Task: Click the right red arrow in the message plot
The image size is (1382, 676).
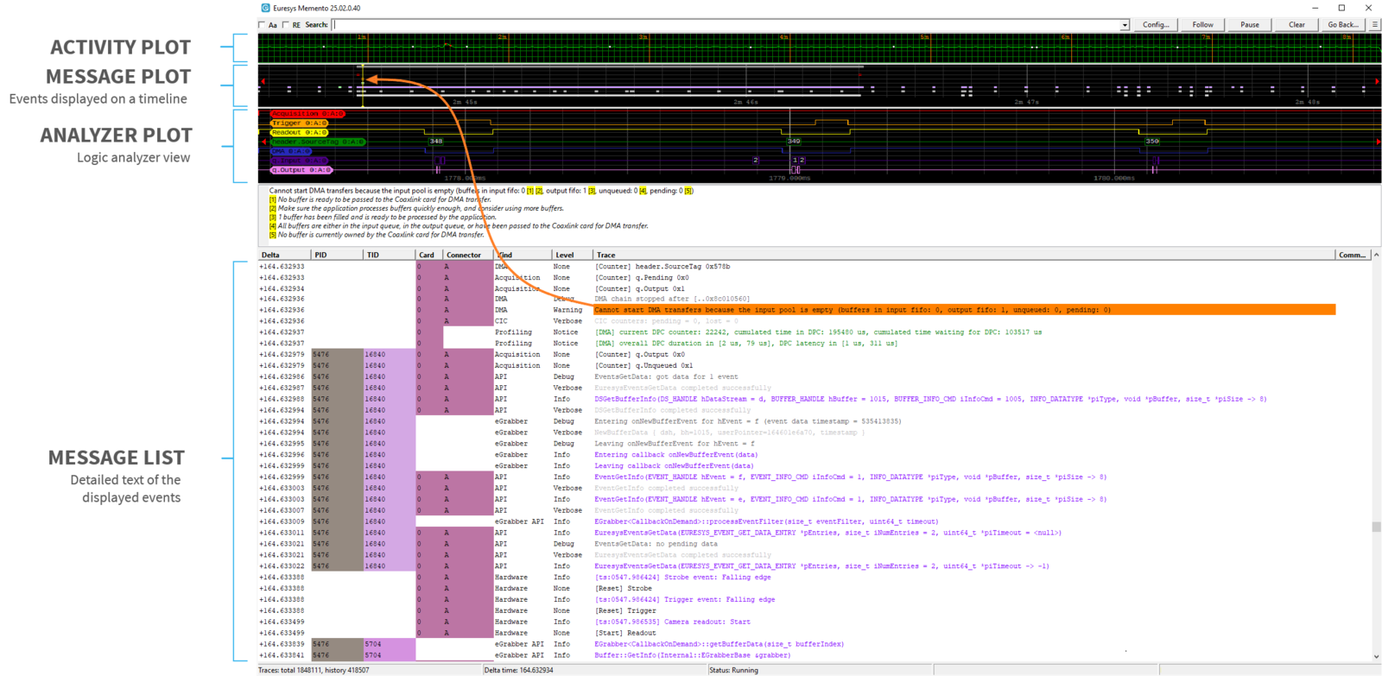Action: (x=1377, y=82)
